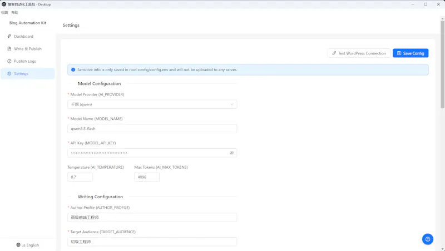Minimize the application window
445x251 pixels.
[x=413, y=4]
